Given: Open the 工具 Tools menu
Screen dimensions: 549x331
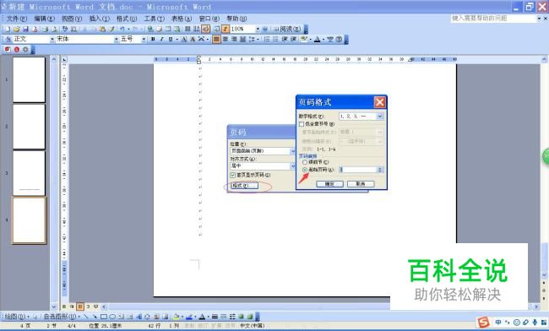Looking at the screenshot, I should 154,19.
